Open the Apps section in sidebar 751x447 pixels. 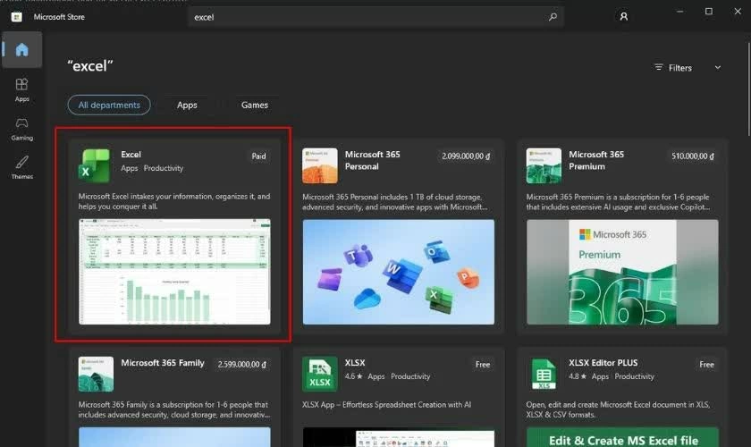click(x=22, y=90)
